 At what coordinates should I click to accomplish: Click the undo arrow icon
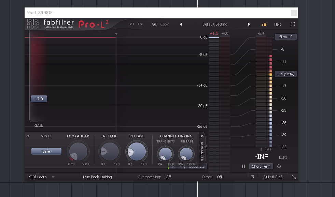tap(132, 24)
